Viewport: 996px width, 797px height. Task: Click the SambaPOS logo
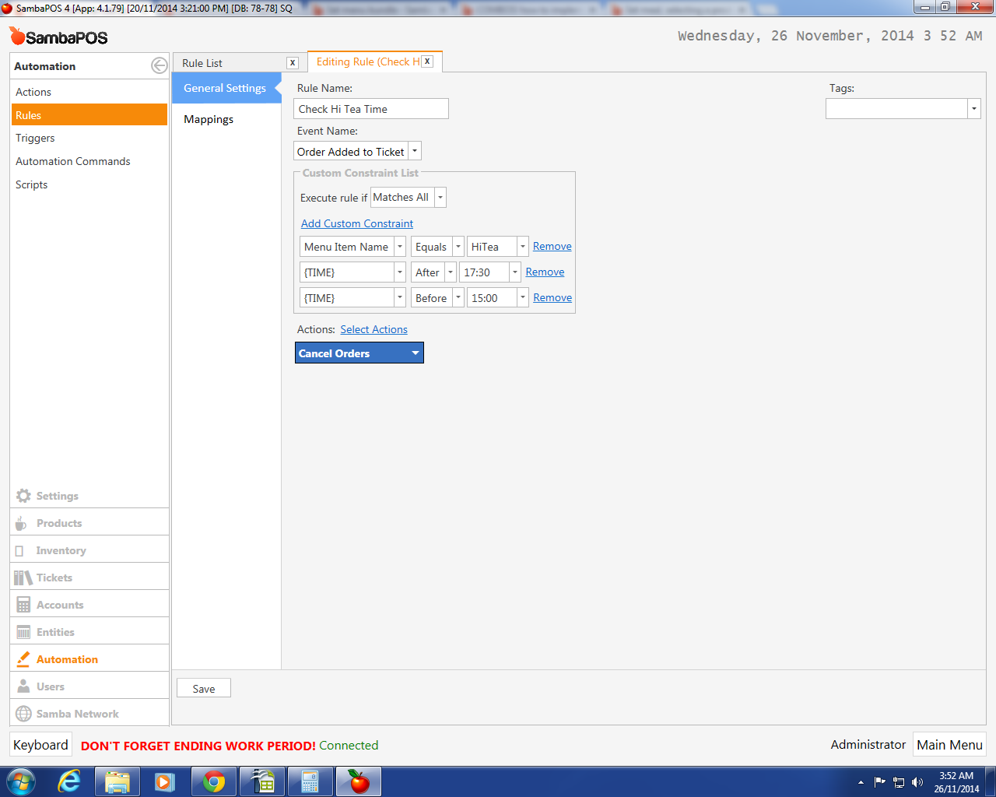(59, 37)
